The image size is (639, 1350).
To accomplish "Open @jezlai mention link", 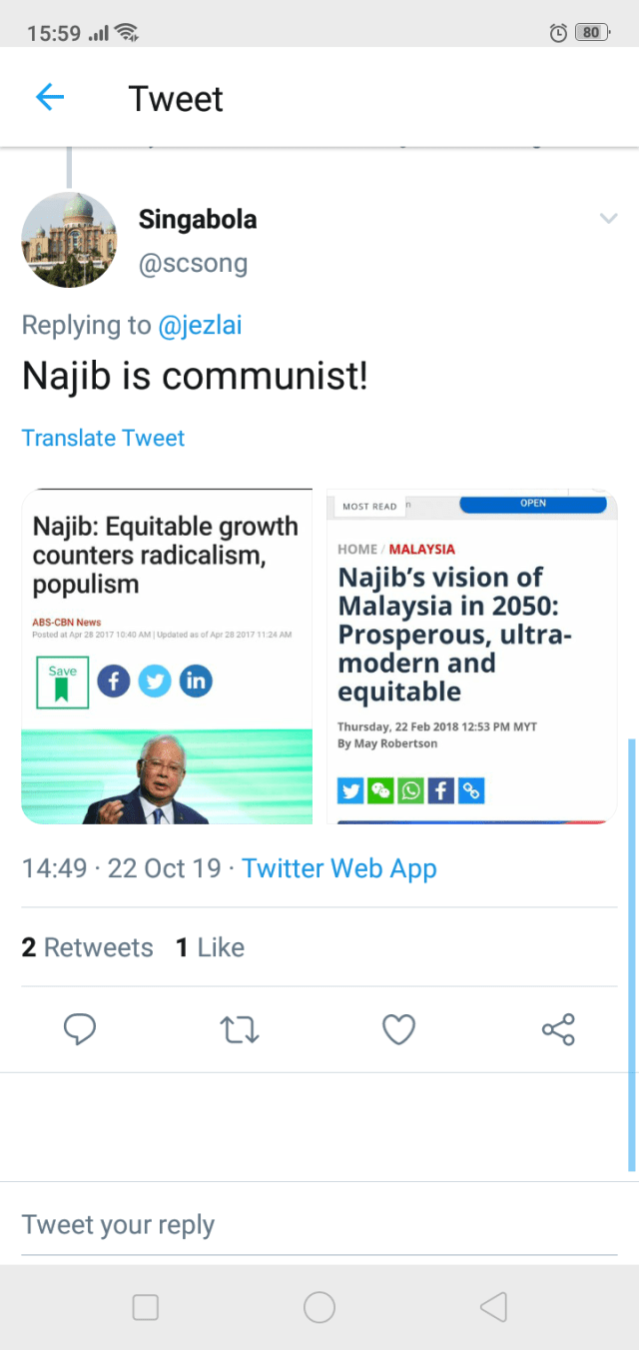I will (x=200, y=325).
